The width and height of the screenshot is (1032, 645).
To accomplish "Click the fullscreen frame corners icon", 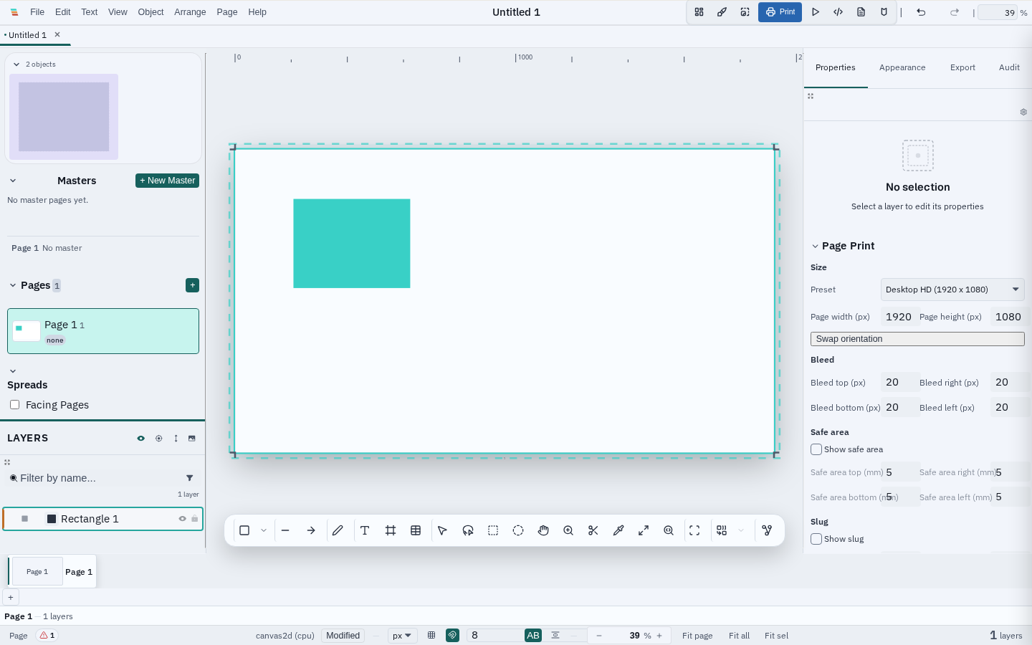I will [x=694, y=530].
